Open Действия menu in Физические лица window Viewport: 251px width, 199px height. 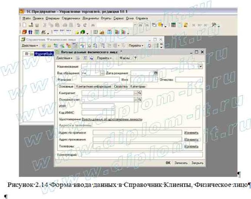[x=30, y=46]
